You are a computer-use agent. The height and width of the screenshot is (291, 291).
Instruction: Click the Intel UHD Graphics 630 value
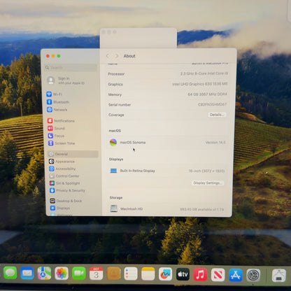click(x=200, y=84)
